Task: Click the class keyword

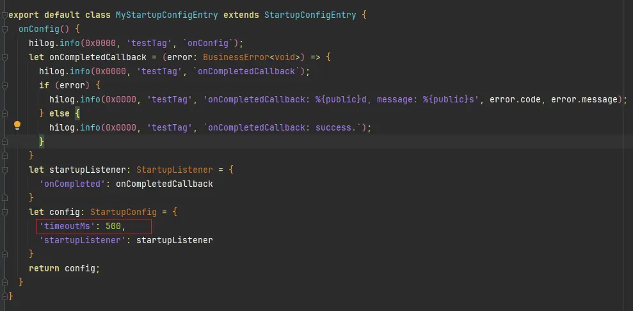Action: pos(98,15)
